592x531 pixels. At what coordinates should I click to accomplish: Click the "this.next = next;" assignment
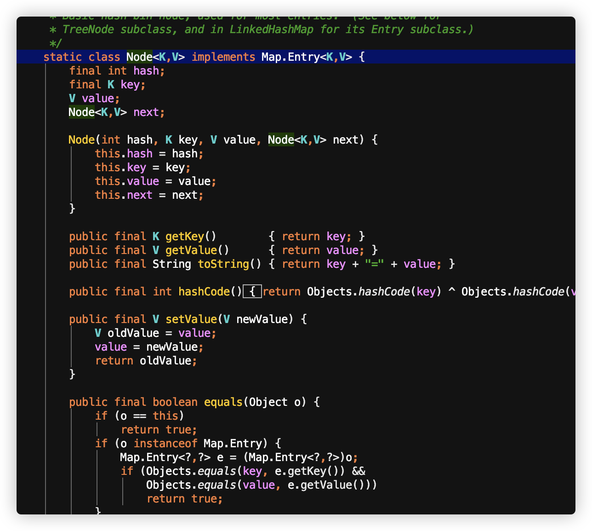149,195
